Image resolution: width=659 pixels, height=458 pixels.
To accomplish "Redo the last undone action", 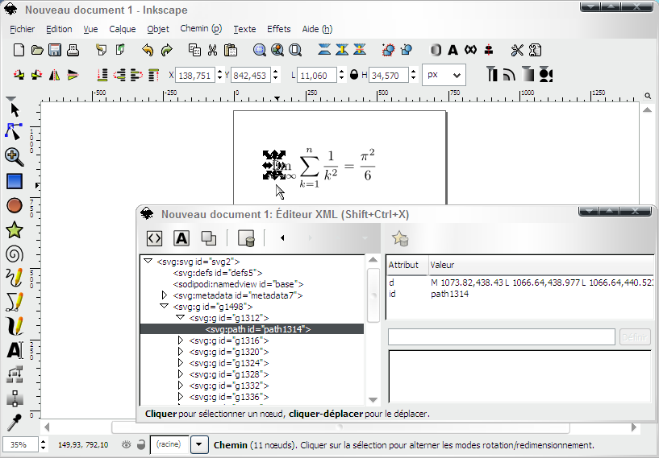I will pos(166,51).
